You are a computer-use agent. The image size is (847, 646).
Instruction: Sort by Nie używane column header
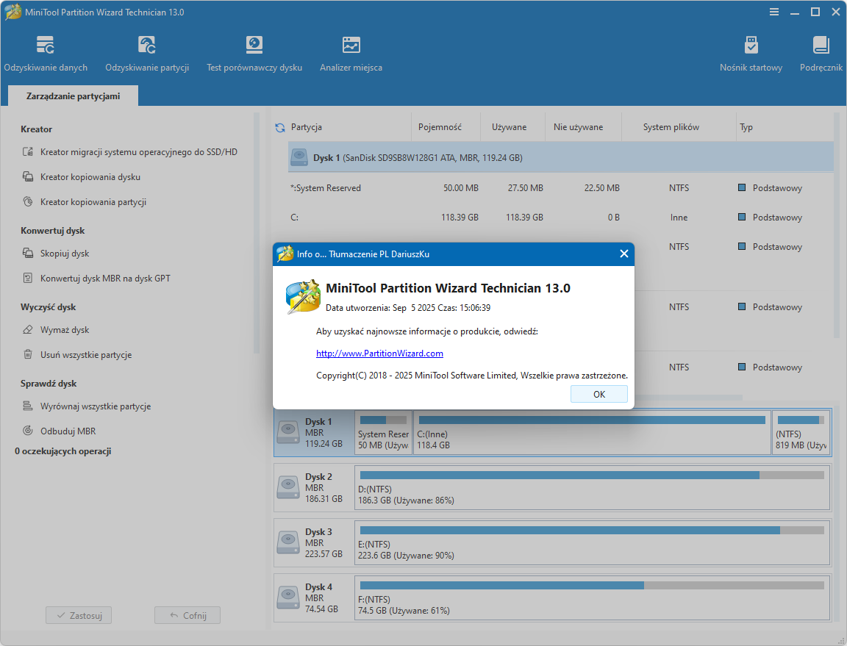pyautogui.click(x=578, y=127)
